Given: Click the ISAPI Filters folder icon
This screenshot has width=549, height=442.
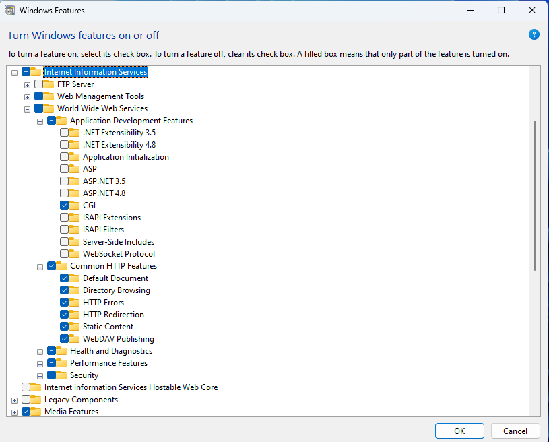Looking at the screenshot, I should pos(74,229).
